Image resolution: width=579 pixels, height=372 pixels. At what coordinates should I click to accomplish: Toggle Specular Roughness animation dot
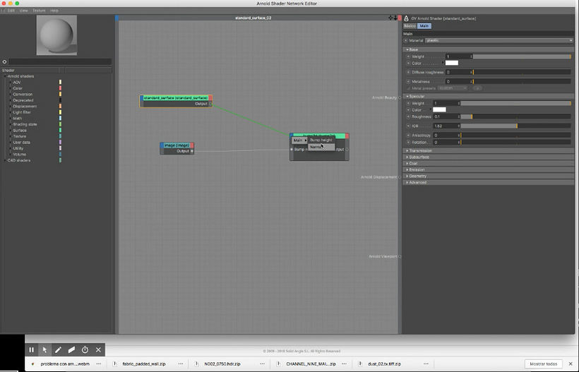pyautogui.click(x=408, y=116)
